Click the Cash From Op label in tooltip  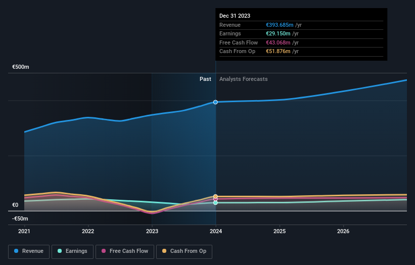(x=238, y=52)
